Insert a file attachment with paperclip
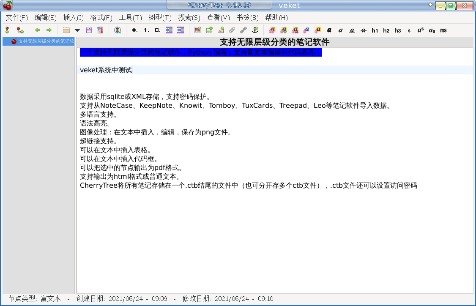Viewport: 476px width, 306px height. click(x=232, y=30)
